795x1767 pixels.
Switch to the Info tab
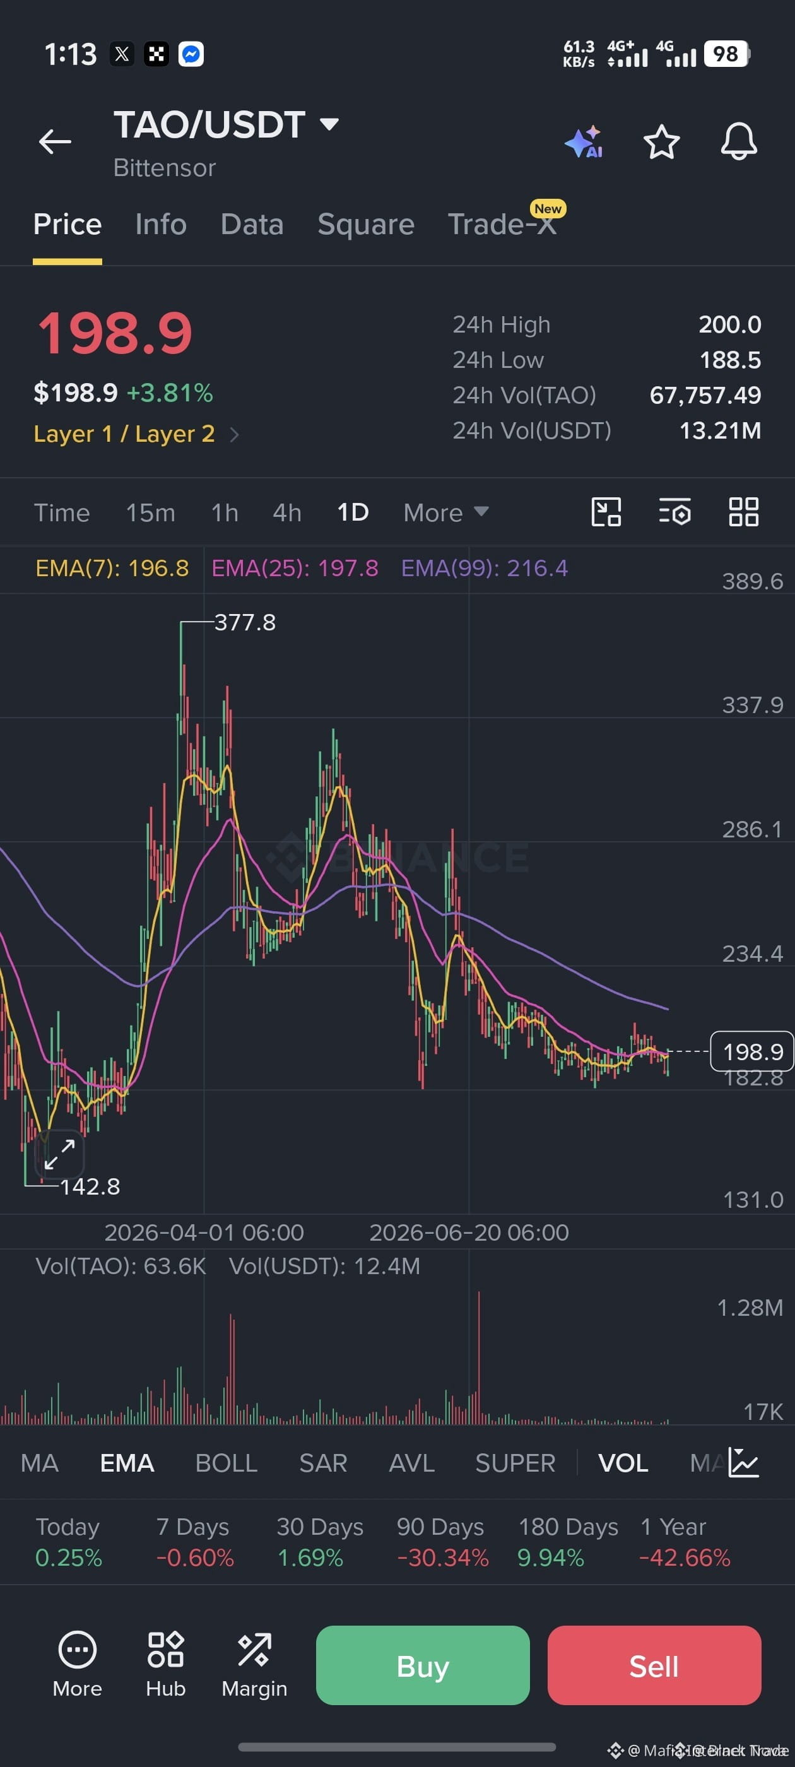pos(160,224)
